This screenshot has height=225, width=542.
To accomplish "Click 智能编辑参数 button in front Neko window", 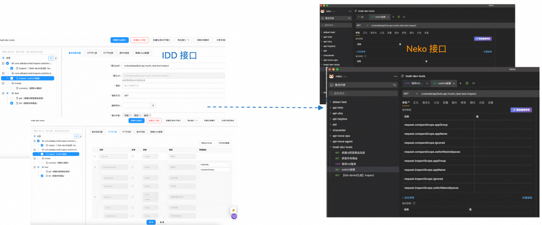I will click(x=521, y=110).
